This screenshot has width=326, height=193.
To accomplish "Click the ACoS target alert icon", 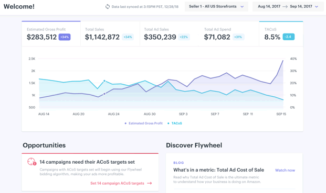I will [31, 162].
